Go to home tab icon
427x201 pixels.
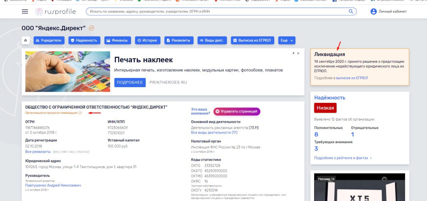point(26,40)
